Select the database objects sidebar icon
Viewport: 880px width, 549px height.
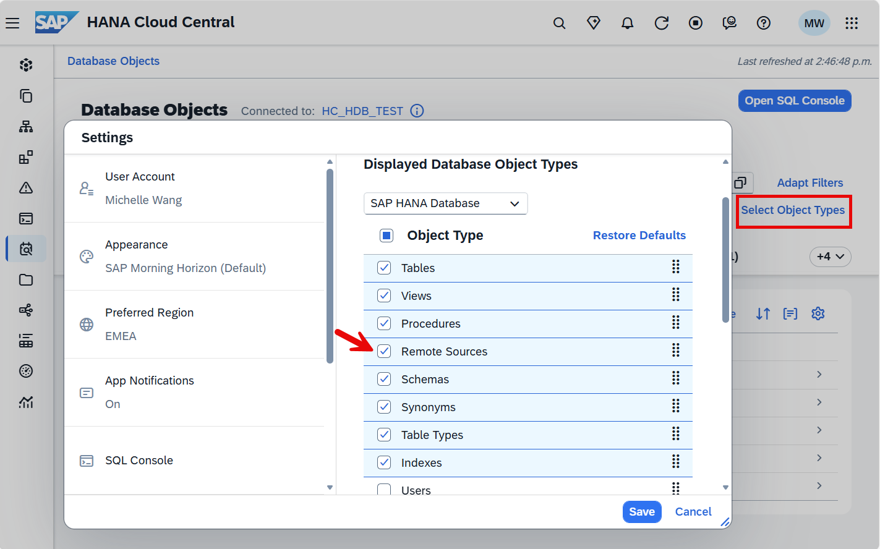tap(26, 249)
